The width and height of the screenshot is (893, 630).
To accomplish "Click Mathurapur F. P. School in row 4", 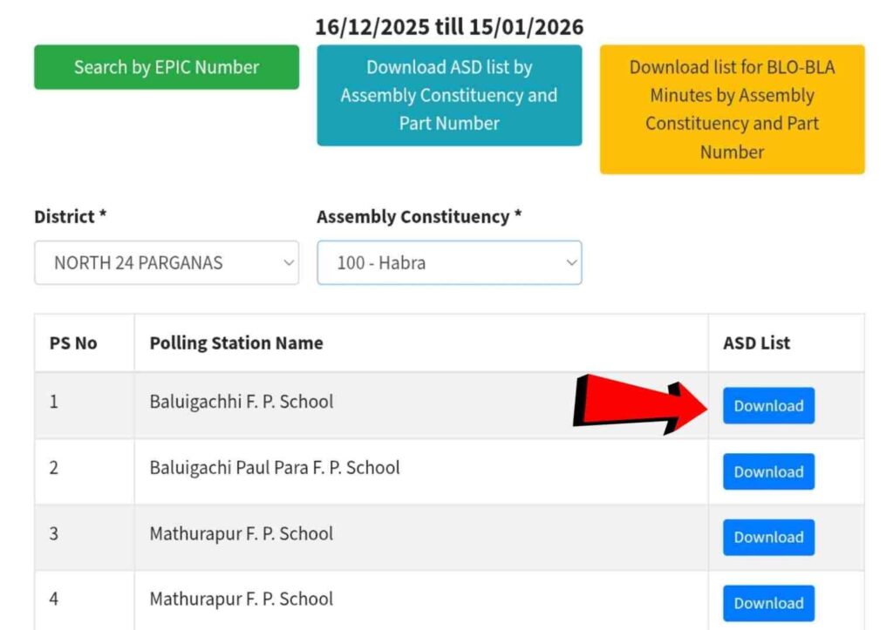I will point(242,600).
